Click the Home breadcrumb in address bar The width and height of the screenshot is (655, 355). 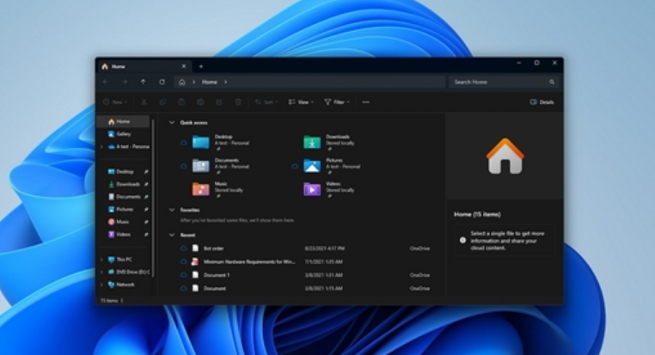(x=209, y=82)
